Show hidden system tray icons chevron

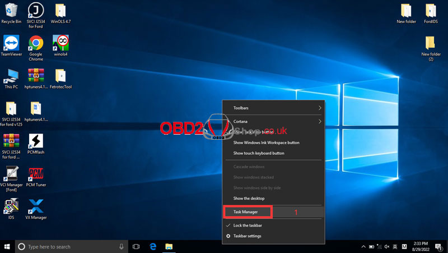(364, 247)
